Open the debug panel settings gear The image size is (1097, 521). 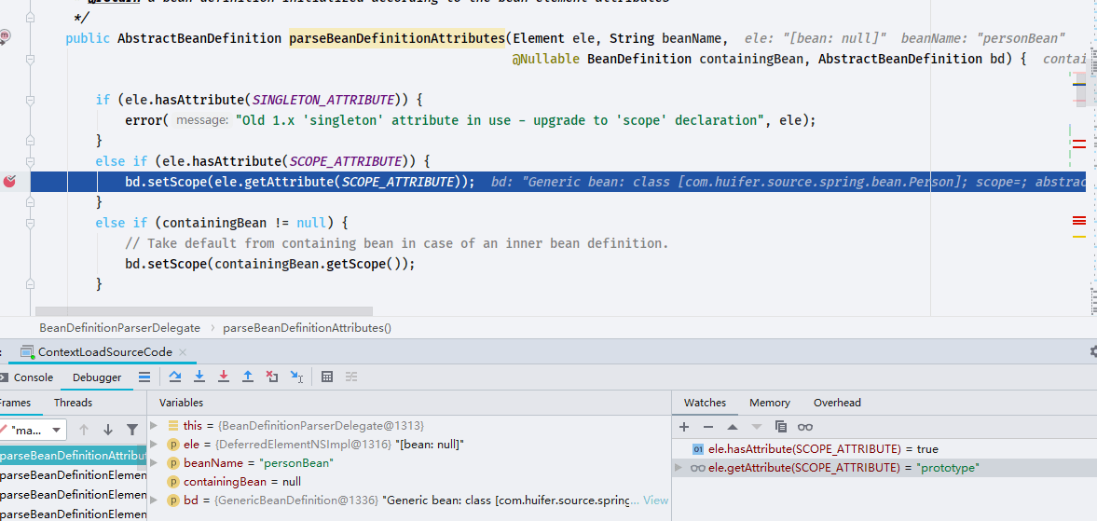pos(1093,351)
